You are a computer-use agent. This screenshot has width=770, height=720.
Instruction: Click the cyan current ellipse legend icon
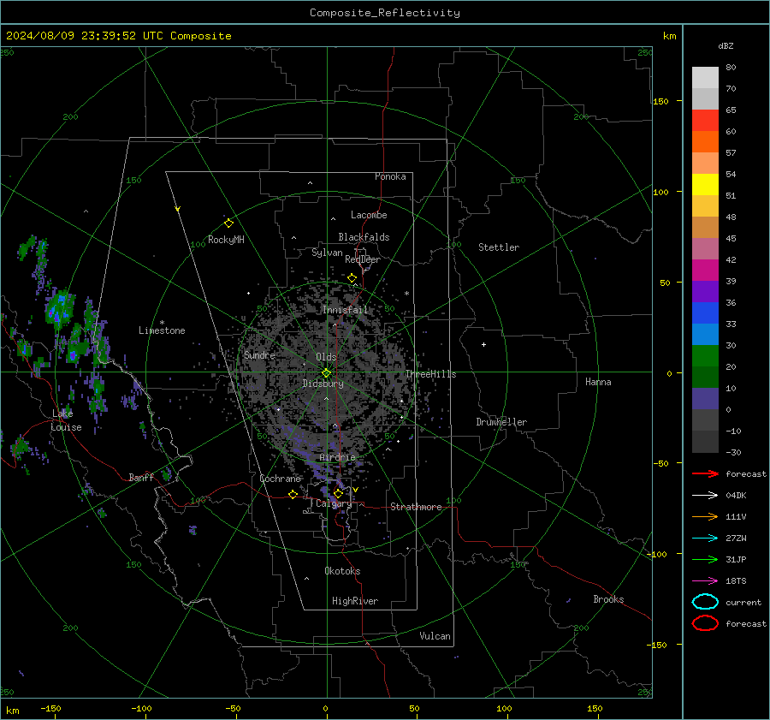tap(705, 602)
